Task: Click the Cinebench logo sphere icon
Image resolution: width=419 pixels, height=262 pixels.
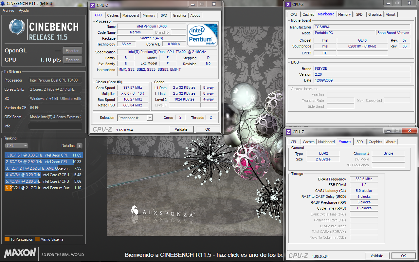Action: click(x=17, y=27)
